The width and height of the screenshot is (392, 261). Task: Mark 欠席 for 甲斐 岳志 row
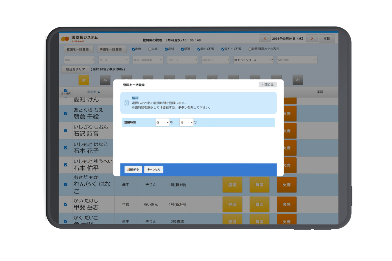tap(286, 205)
